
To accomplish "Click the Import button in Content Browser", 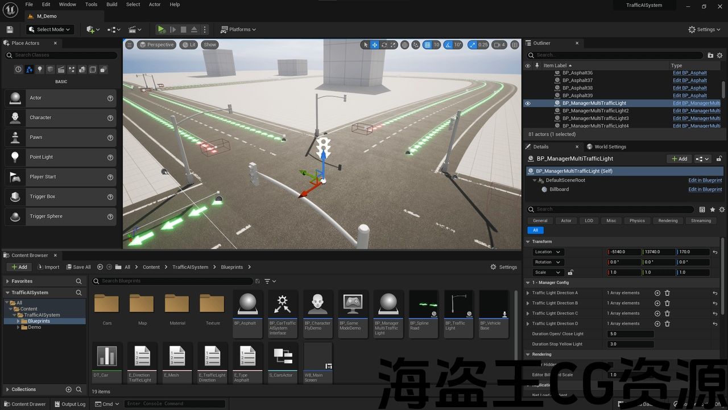I will (x=48, y=267).
